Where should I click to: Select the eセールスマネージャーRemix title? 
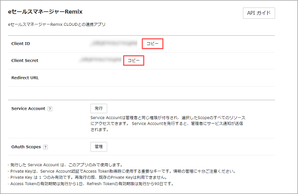[45, 12]
